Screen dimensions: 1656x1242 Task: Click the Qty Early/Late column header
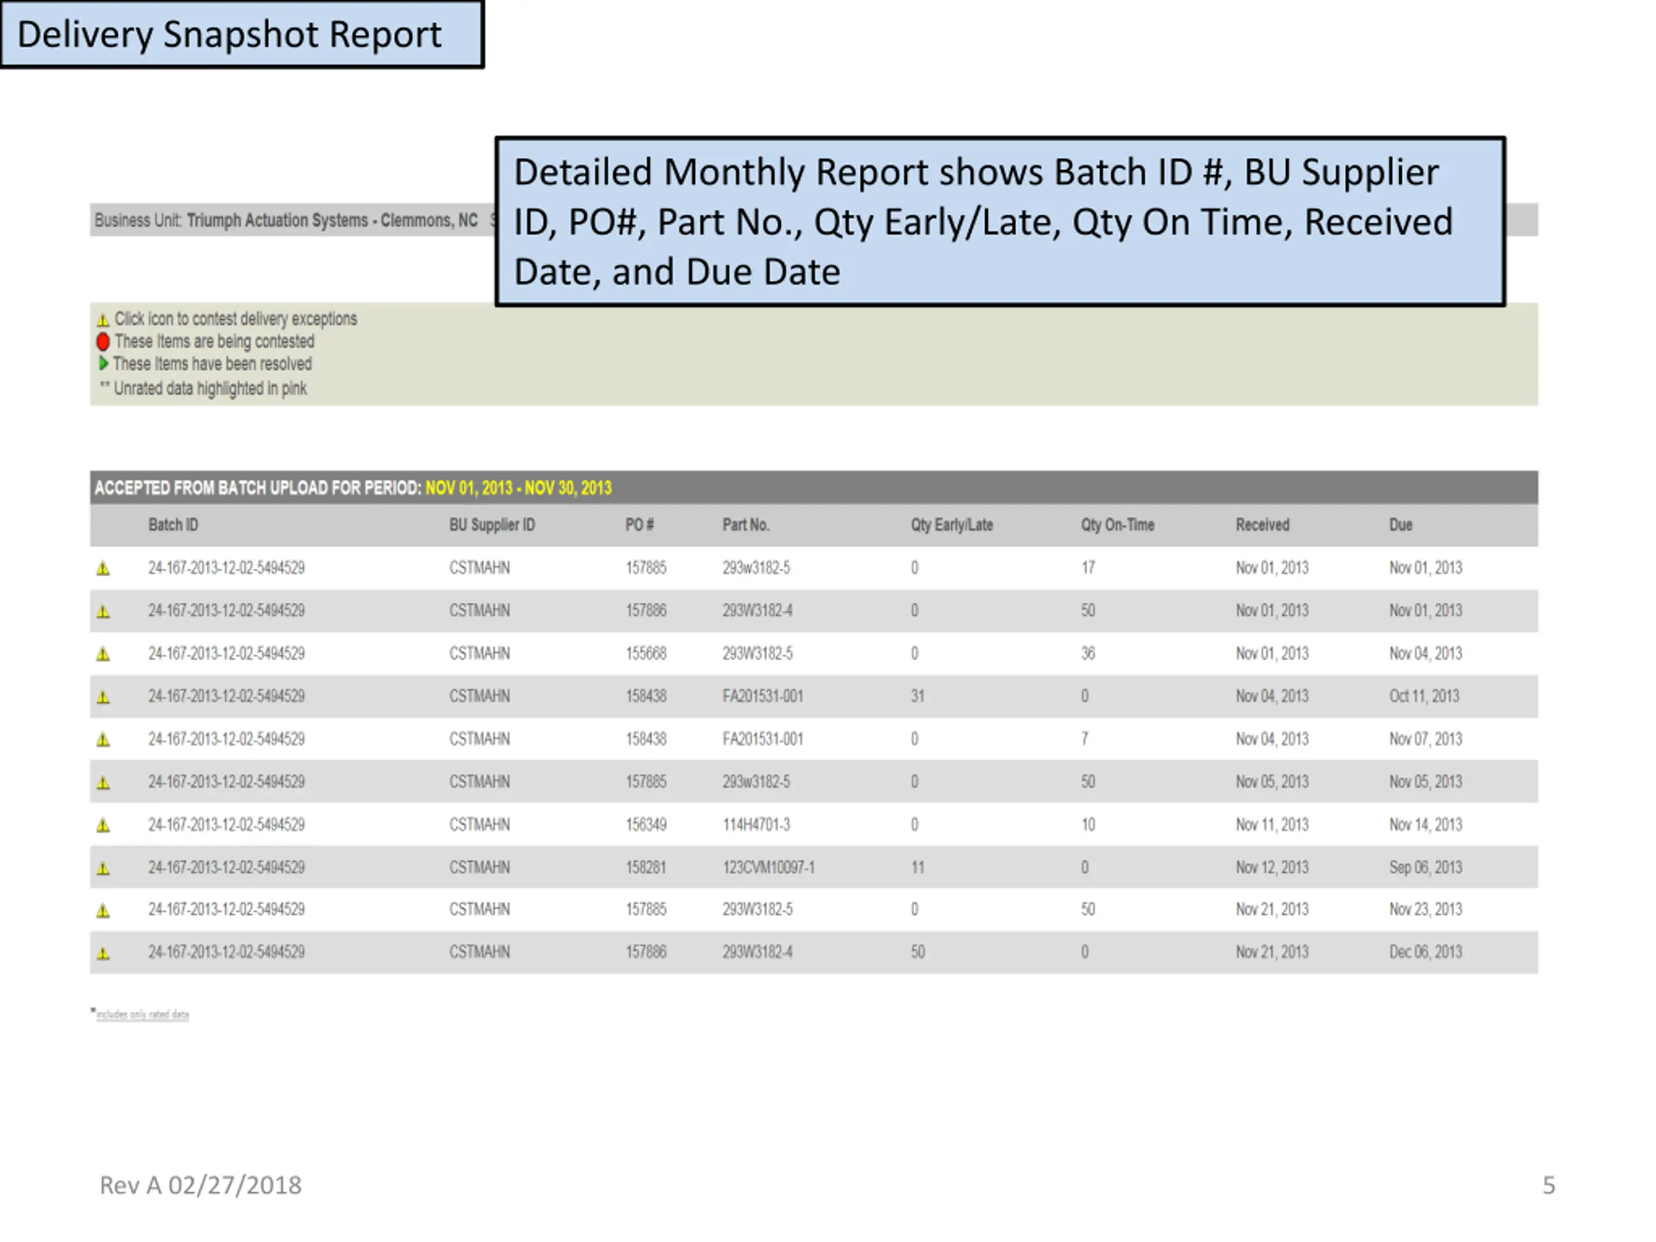[x=951, y=525]
